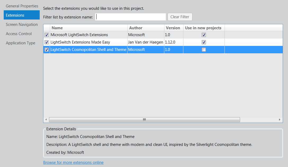
Task: Open the Browse for more extensions online link
Action: tap(73, 162)
